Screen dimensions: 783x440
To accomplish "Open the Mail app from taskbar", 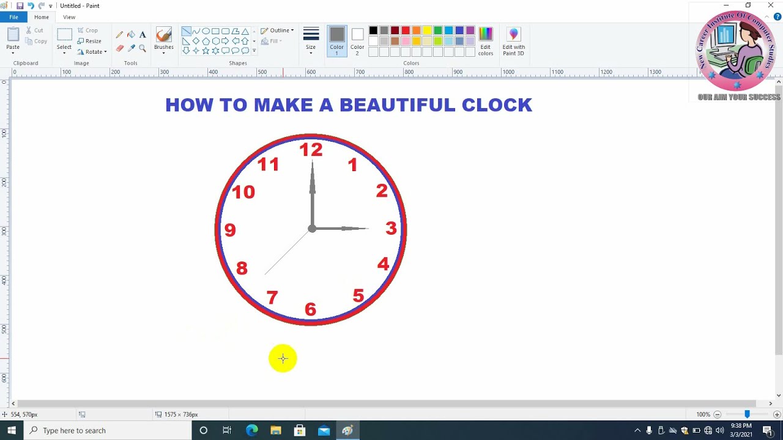I will point(324,430).
